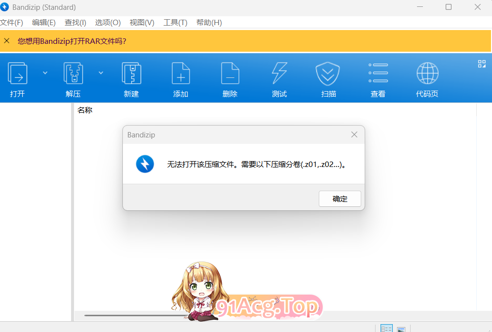Open the 帮助(H) menu
This screenshot has width=492, height=332.
[209, 23]
